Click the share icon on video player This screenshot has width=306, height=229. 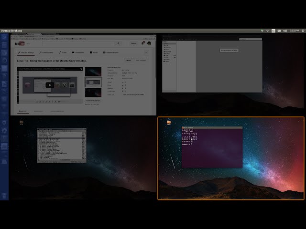81,69
